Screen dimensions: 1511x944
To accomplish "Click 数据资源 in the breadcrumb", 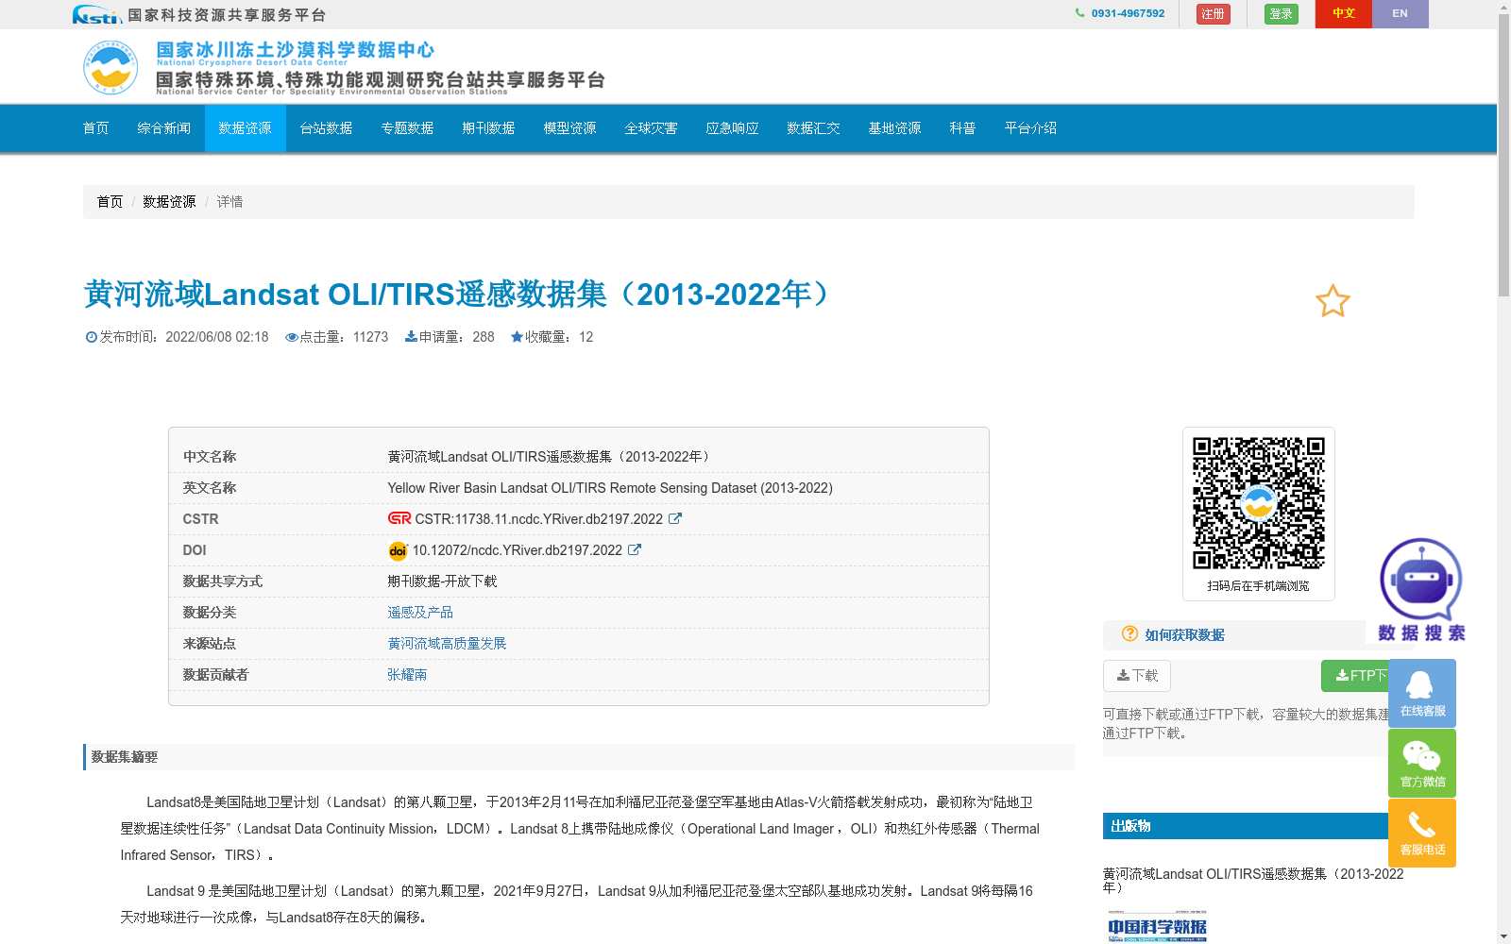I will tap(169, 202).
